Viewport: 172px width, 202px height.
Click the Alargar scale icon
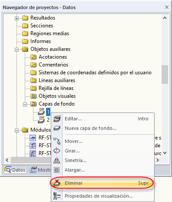click(57, 170)
